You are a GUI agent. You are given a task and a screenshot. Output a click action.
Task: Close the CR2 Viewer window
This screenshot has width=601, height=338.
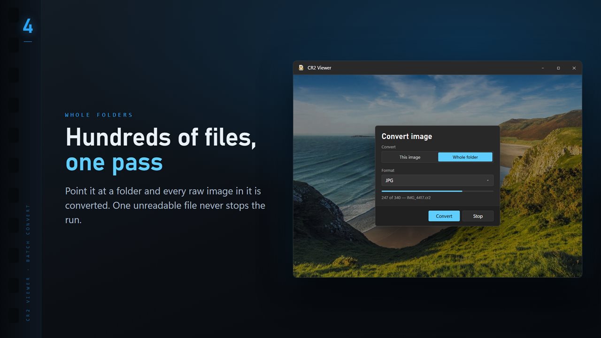tap(574, 68)
